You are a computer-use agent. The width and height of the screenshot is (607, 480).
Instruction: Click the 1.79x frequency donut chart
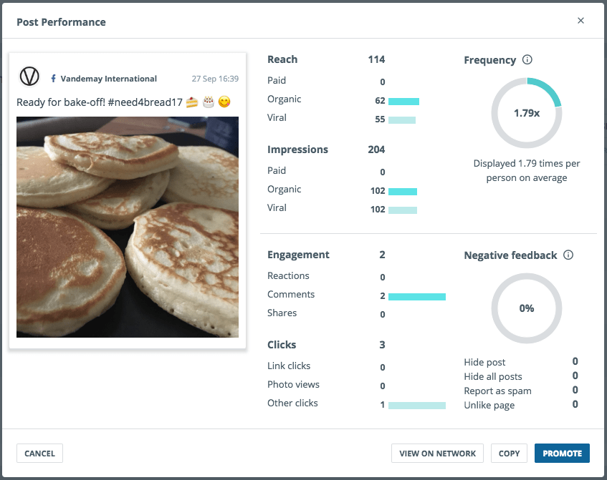click(x=527, y=113)
